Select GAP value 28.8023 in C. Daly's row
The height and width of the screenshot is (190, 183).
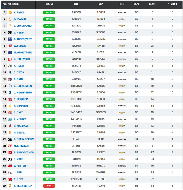(x=101, y=112)
